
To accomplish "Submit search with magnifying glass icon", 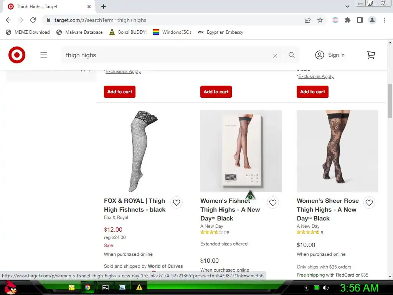I will pyautogui.click(x=292, y=55).
